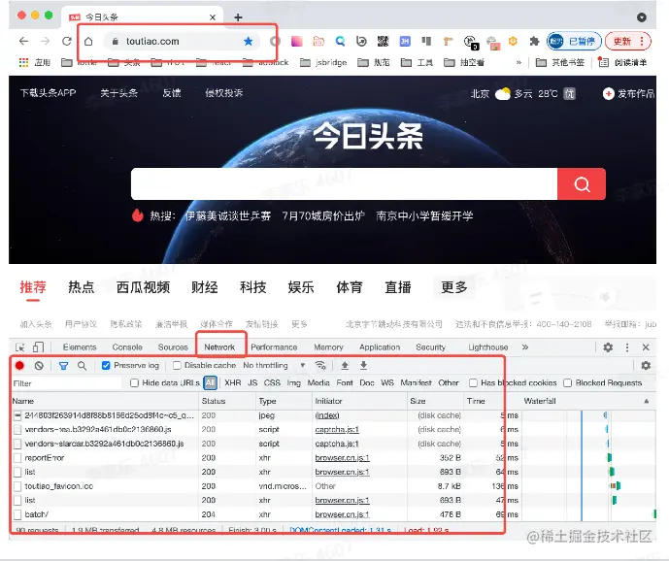Click the toutiao.com address bar
This screenshot has width=669, height=561.
point(182,42)
